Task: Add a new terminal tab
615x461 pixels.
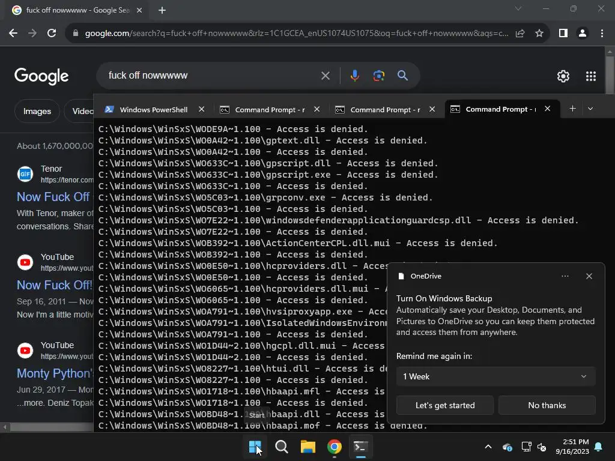Action: click(572, 109)
